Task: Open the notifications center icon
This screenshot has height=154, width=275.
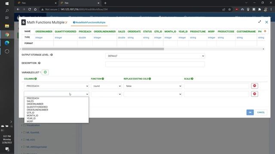Action: [x=7, y=149]
